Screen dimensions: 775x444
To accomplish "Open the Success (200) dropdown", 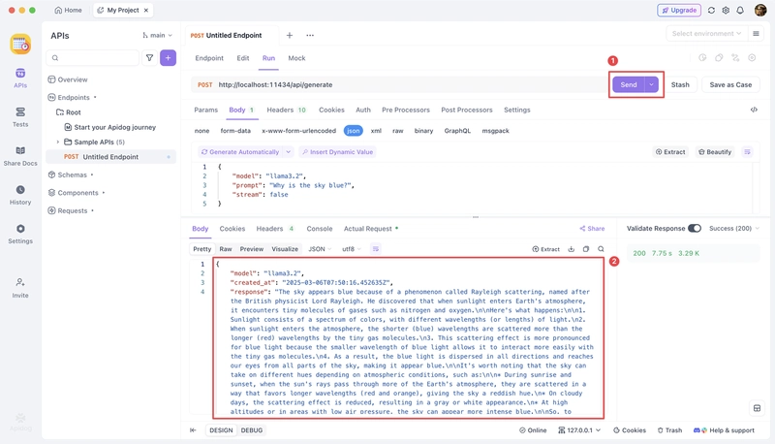I will [734, 229].
